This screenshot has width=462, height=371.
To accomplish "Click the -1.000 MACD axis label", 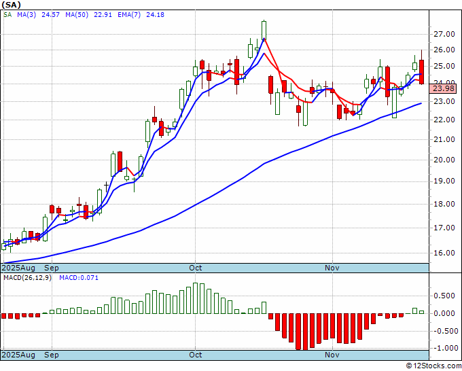I will pos(444,348).
